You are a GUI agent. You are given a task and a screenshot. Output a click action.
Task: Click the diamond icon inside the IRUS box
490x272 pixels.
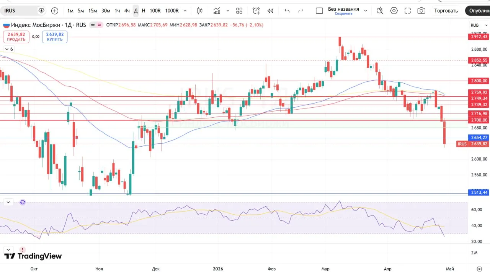(41, 11)
